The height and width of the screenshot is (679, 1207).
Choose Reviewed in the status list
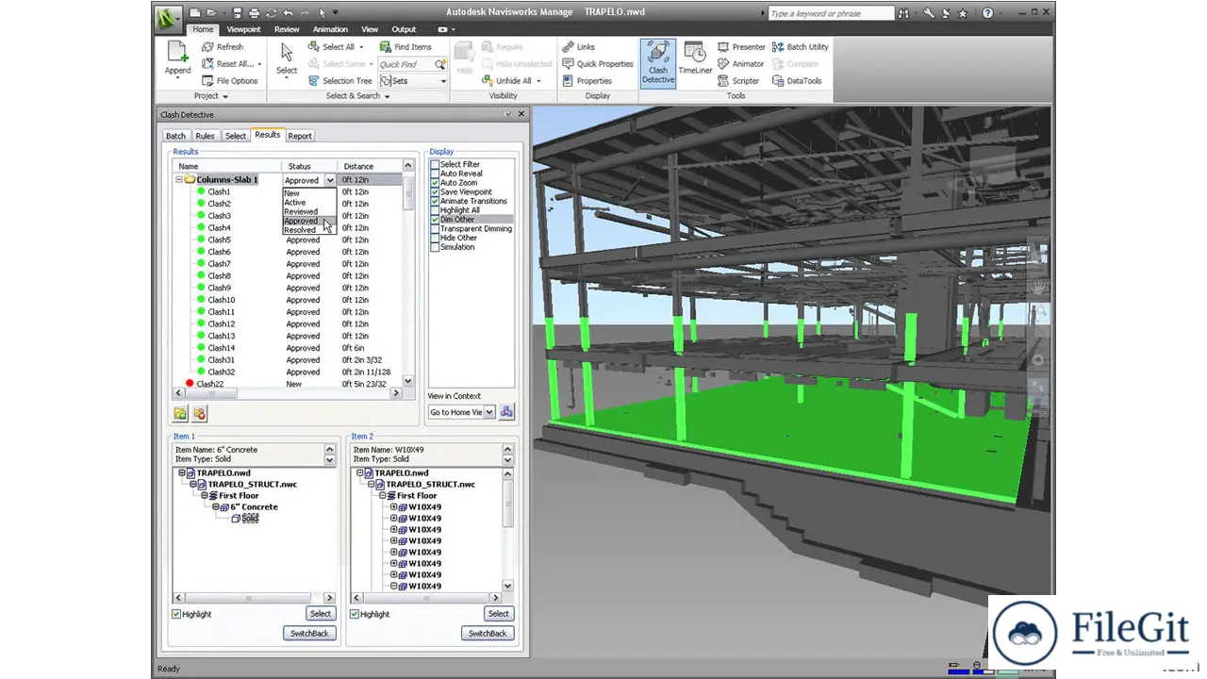(308, 211)
